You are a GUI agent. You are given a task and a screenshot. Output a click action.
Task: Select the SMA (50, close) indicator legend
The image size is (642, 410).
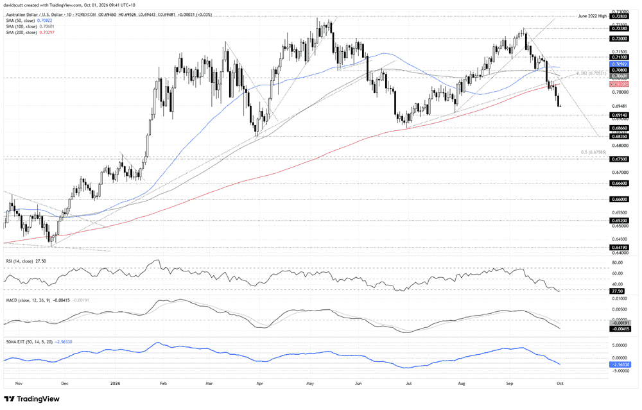29,21
